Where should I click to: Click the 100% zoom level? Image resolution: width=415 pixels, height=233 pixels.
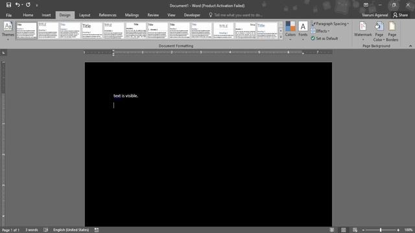tap(408, 230)
